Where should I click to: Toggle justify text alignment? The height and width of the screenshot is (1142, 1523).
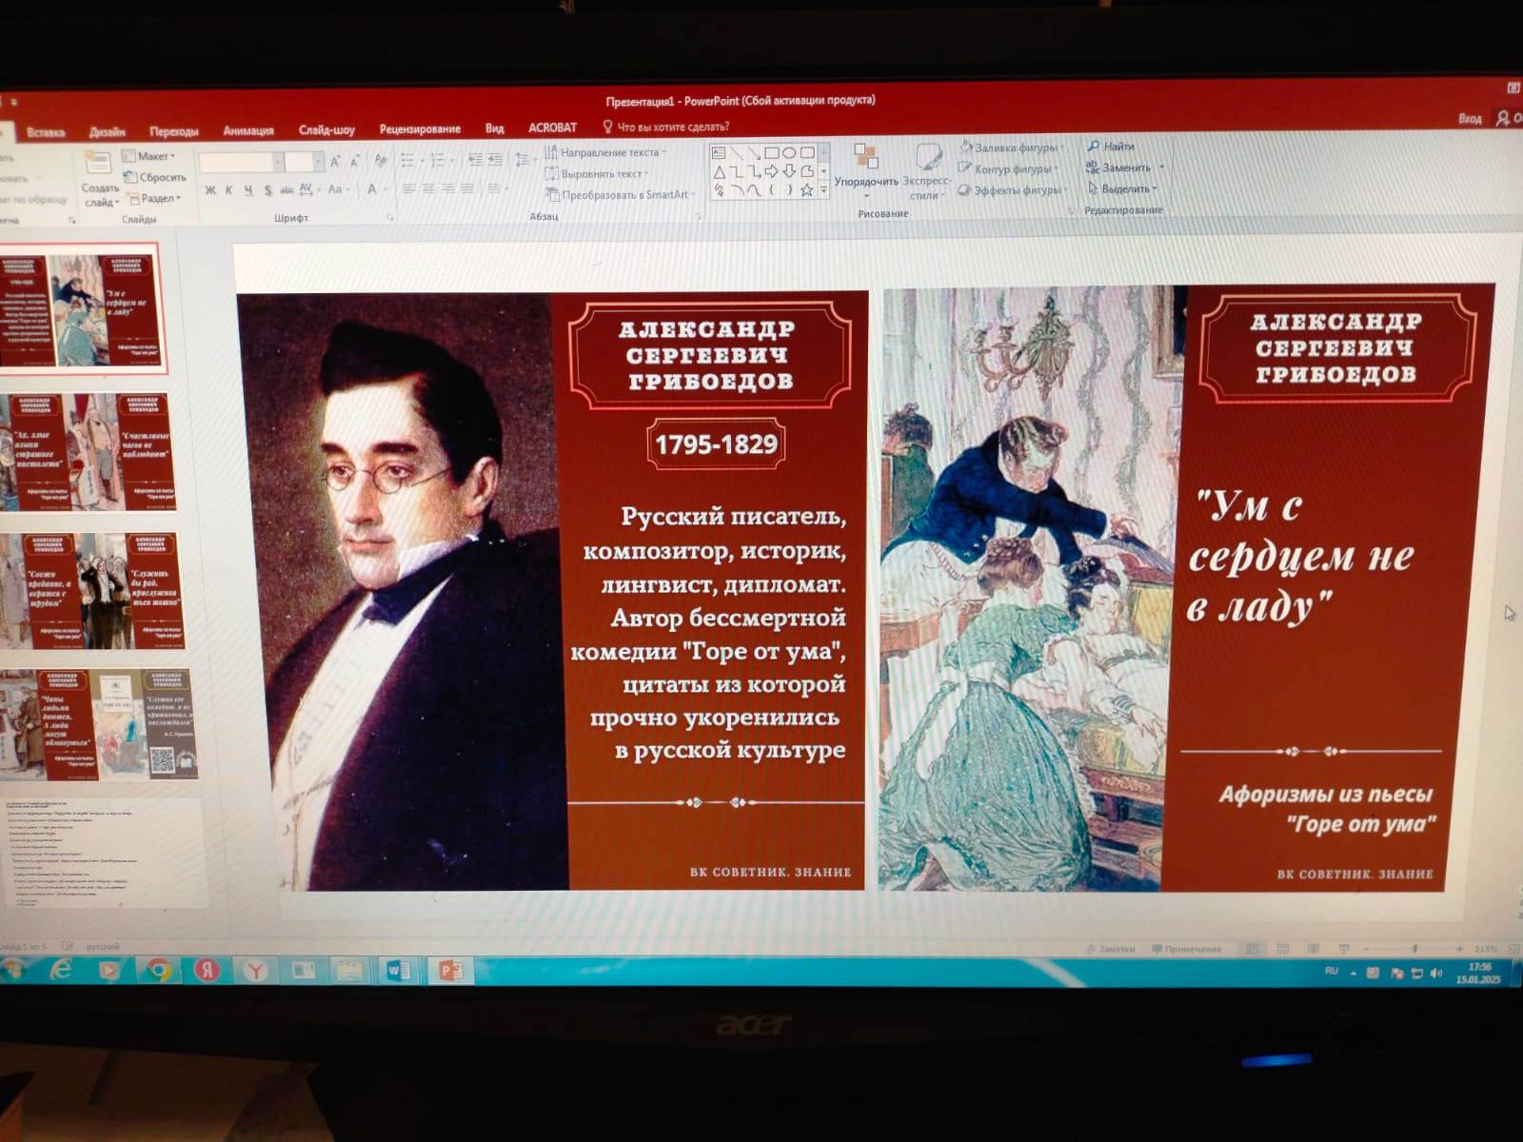(466, 188)
